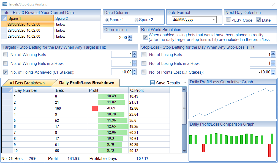This screenshot has height=163, width=278.
Task: Click scroll down arrow of results table
Action: [184, 151]
